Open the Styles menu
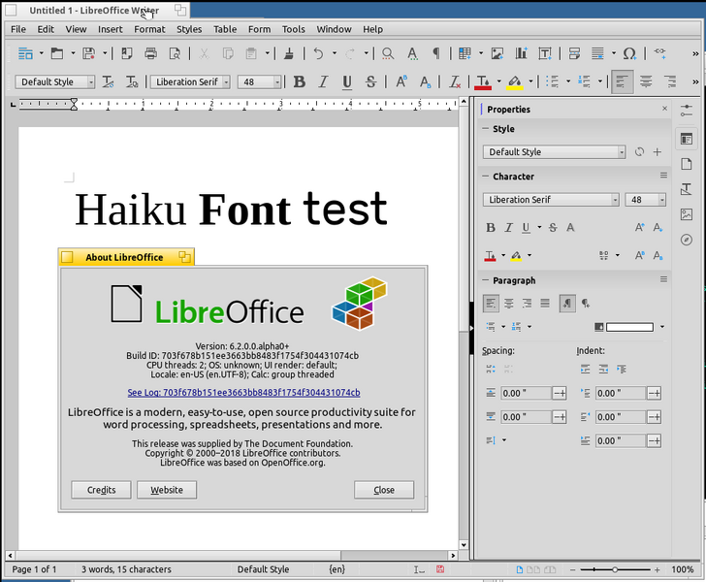The width and height of the screenshot is (706, 582). coord(189,29)
